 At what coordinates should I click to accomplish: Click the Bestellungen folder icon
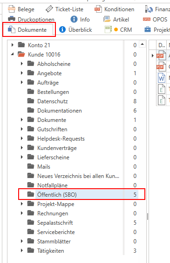pyautogui.click(x=31, y=92)
